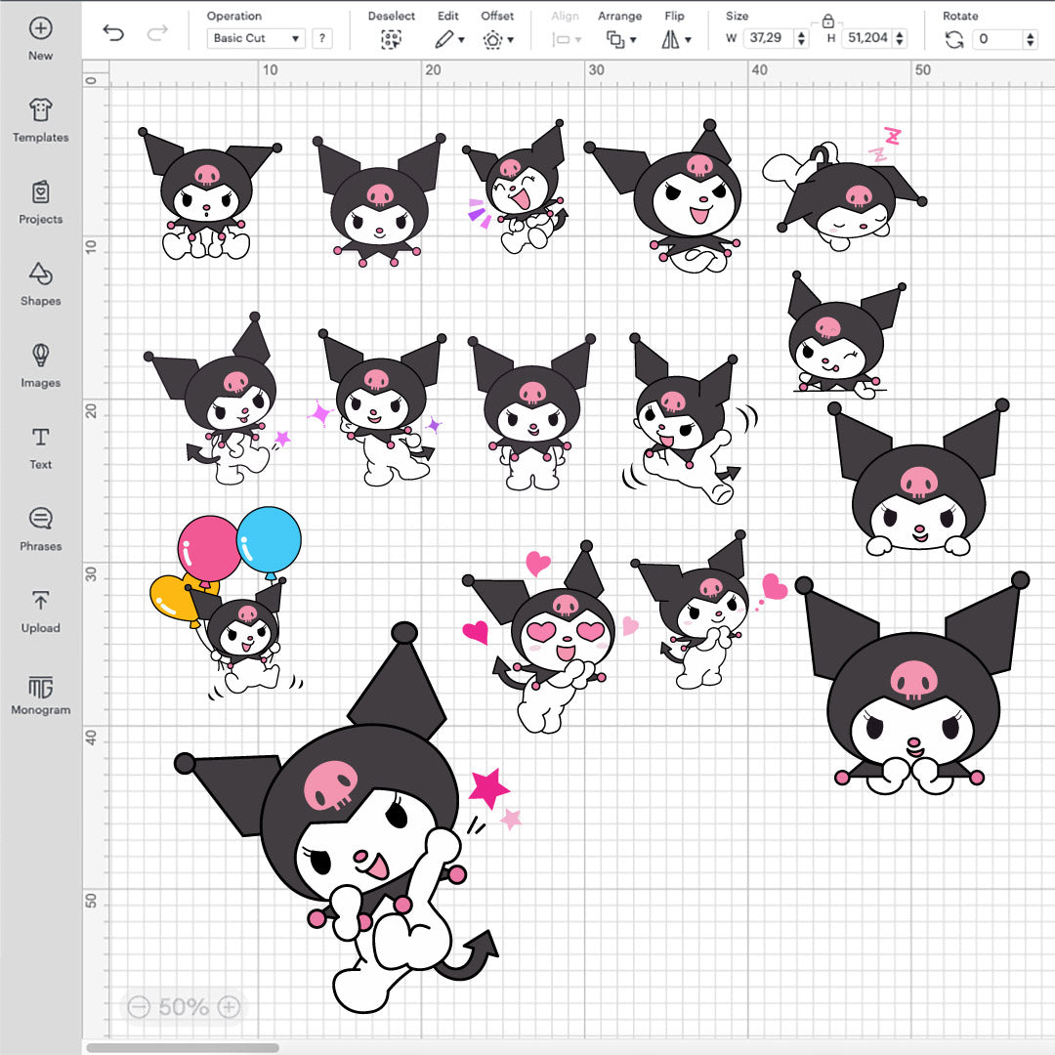The height and width of the screenshot is (1055, 1055).
Task: Create a New project from the sidebar
Action: pos(40,37)
